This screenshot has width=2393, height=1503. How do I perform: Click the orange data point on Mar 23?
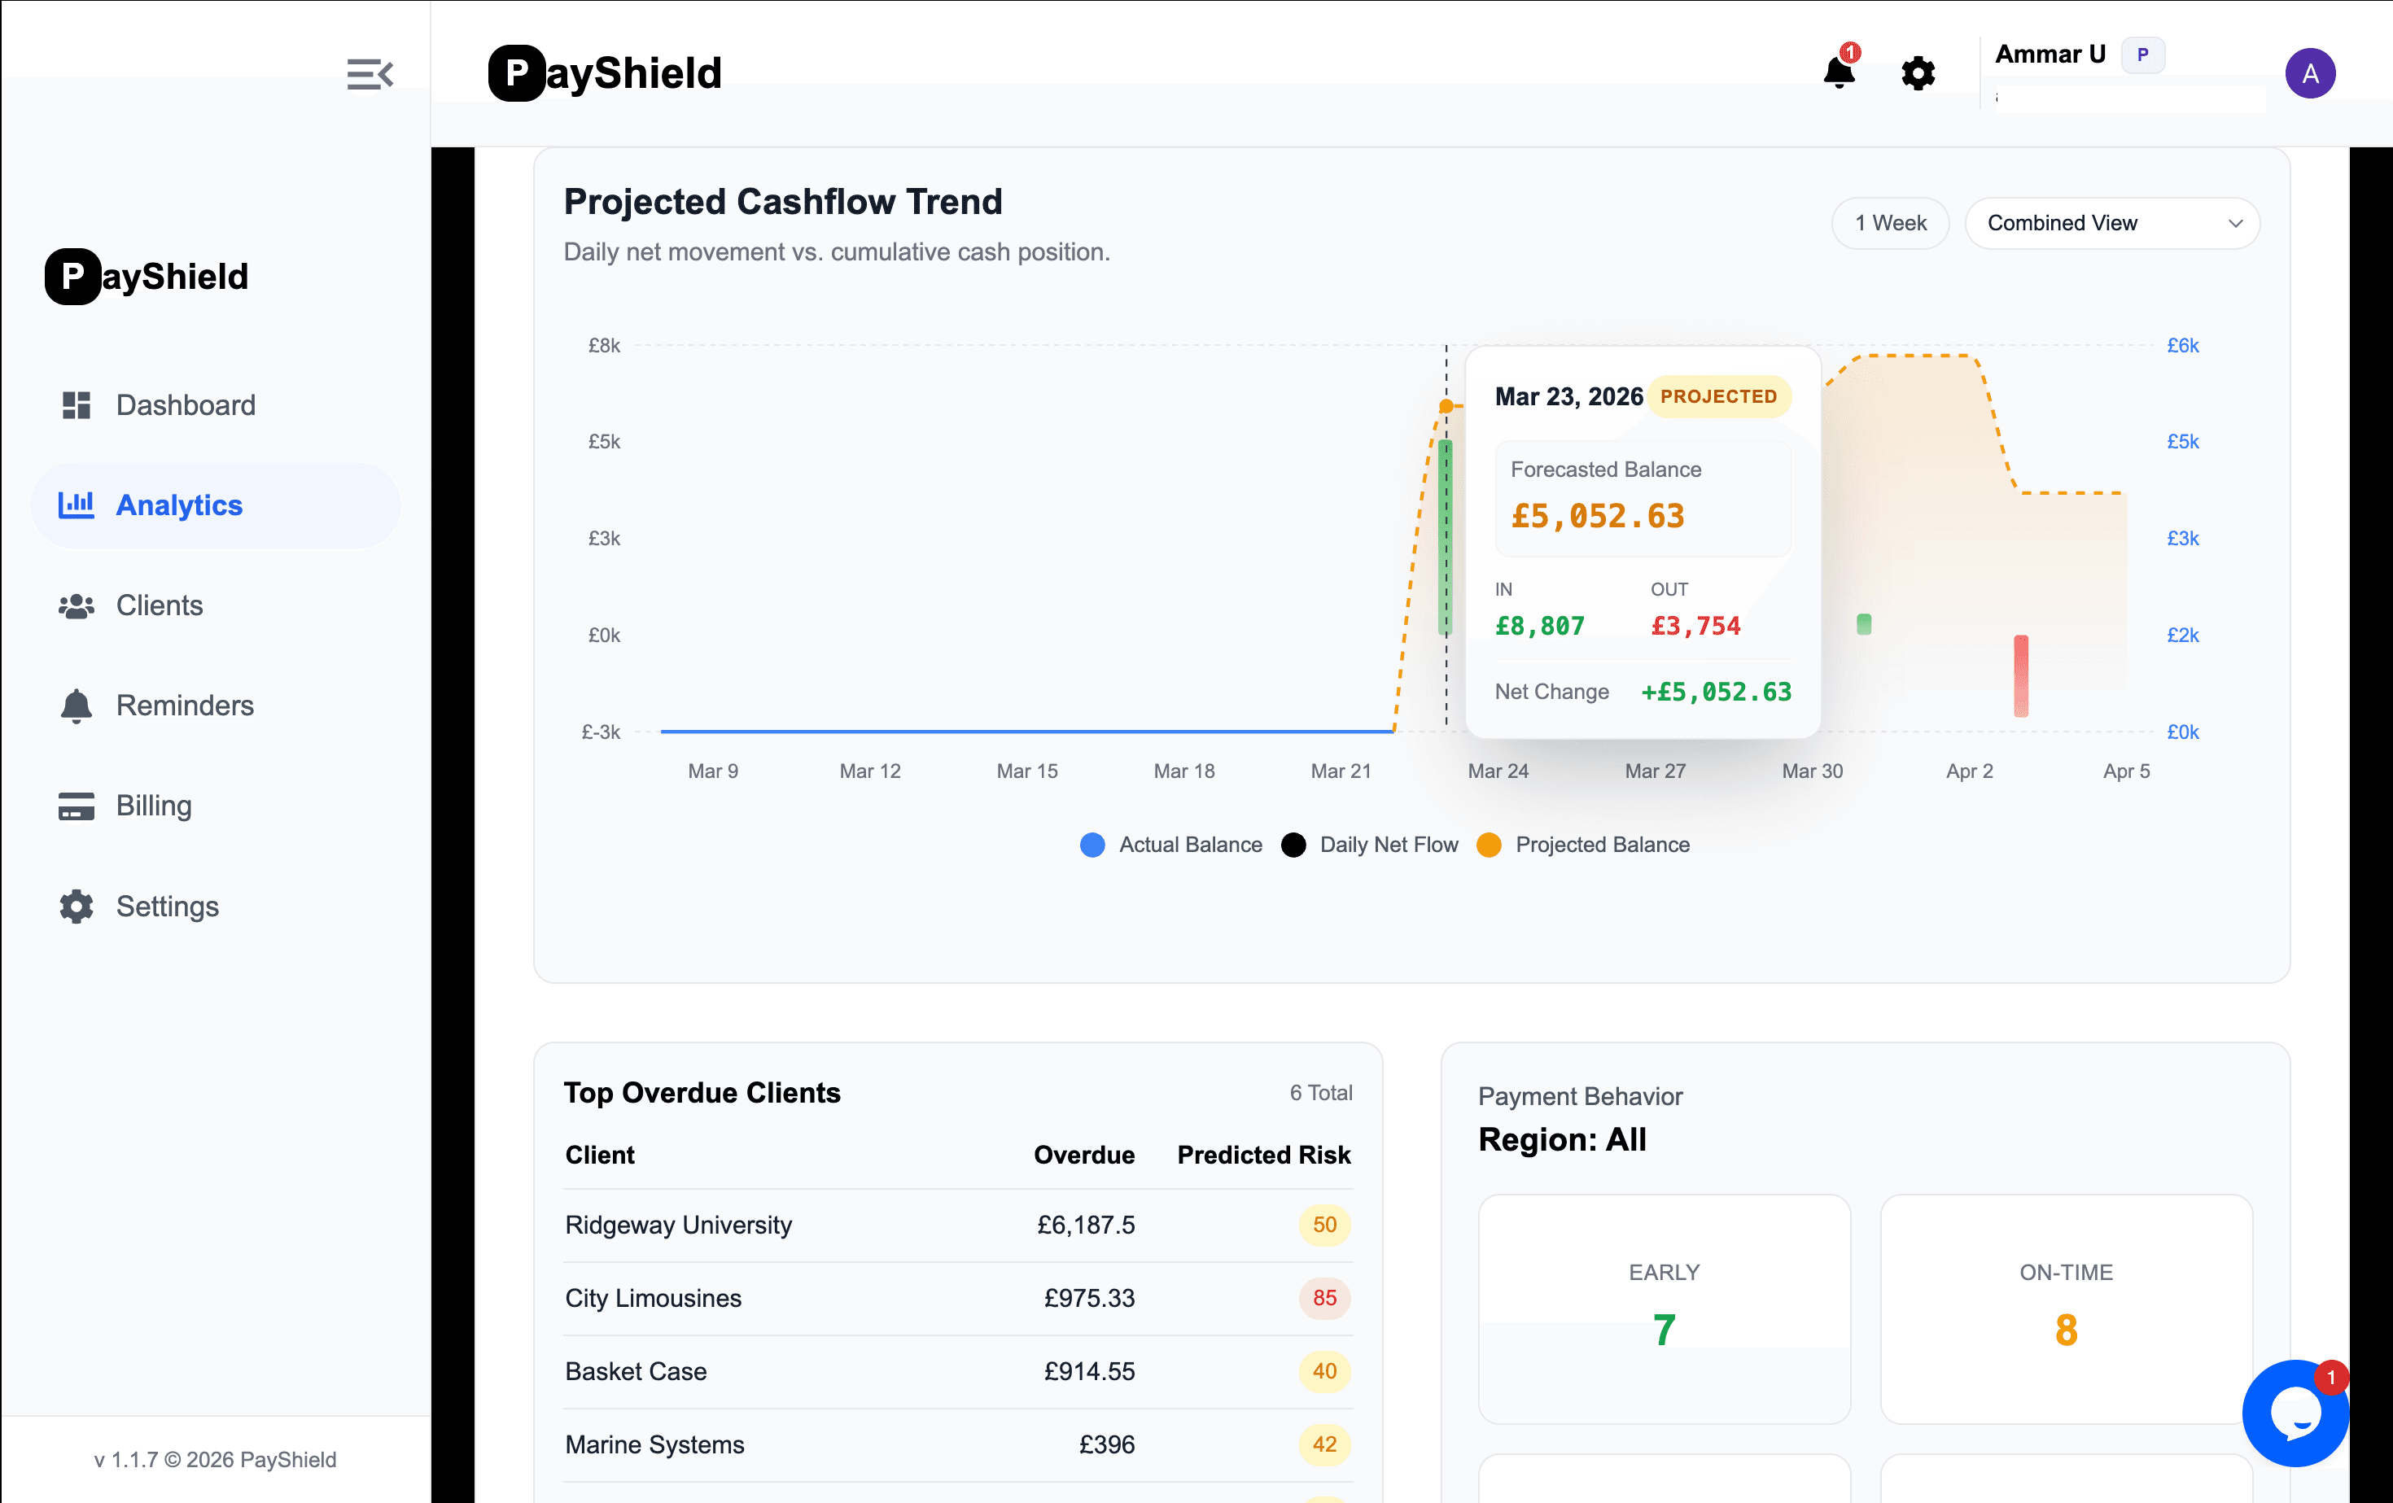pos(1447,405)
